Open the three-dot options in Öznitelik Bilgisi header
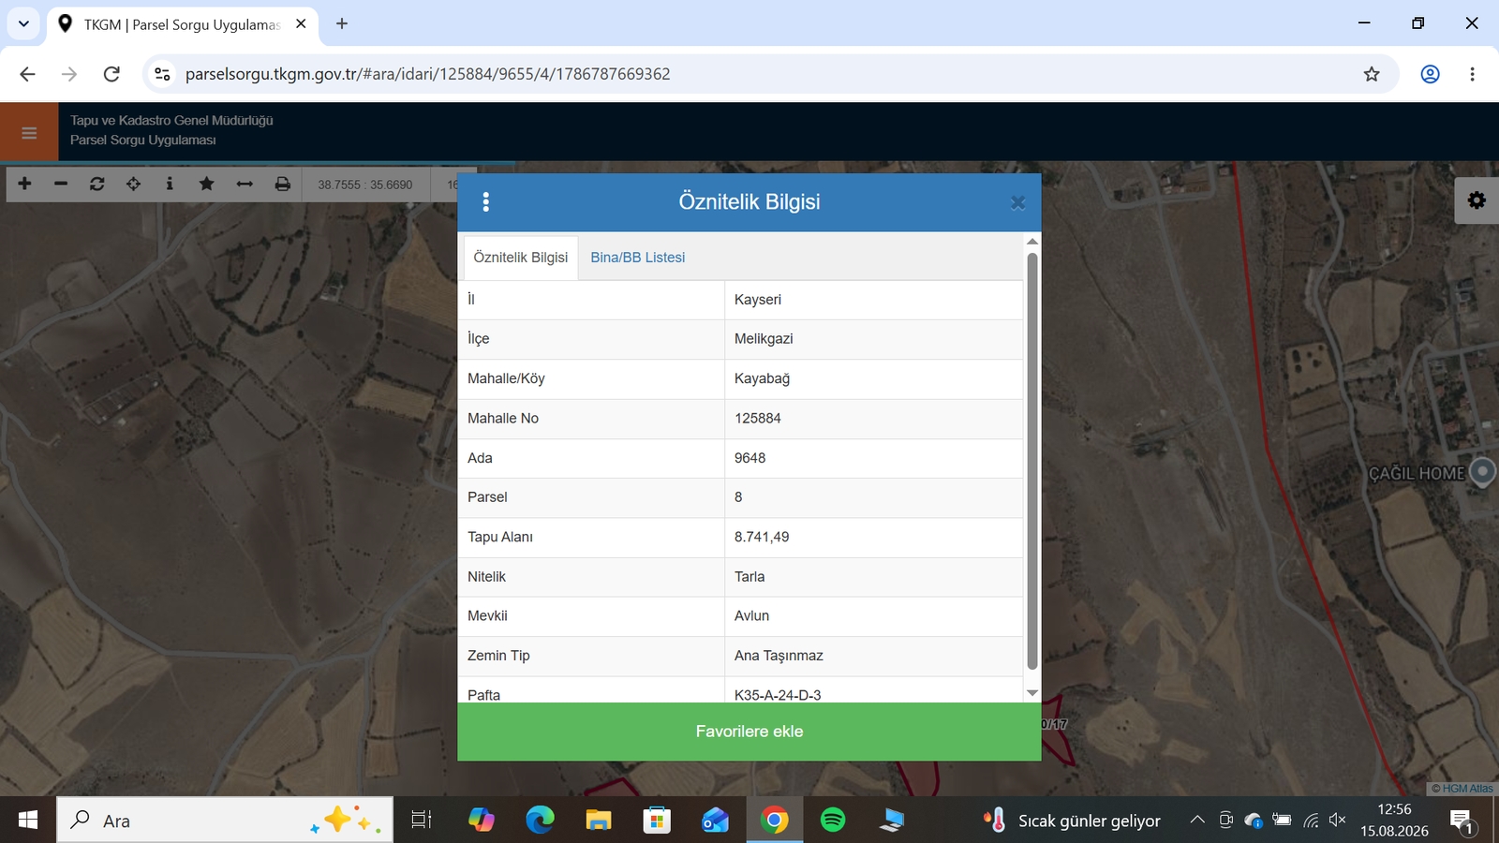The image size is (1499, 843). 485,202
